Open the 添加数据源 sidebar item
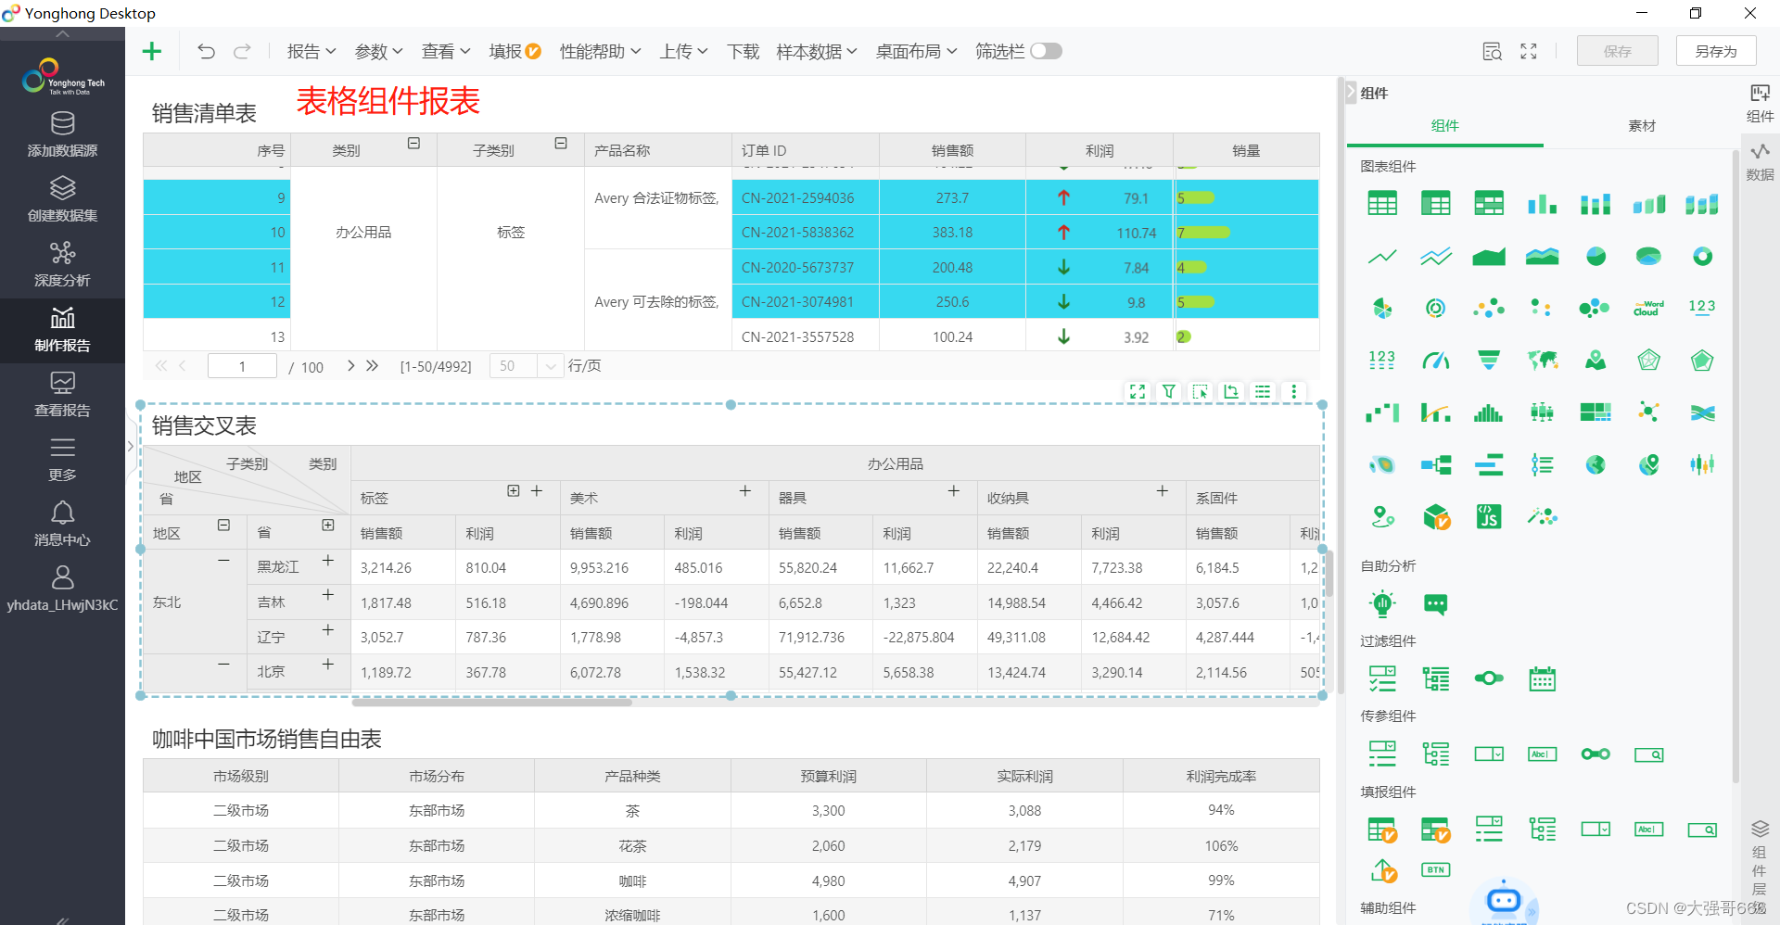 (62, 134)
